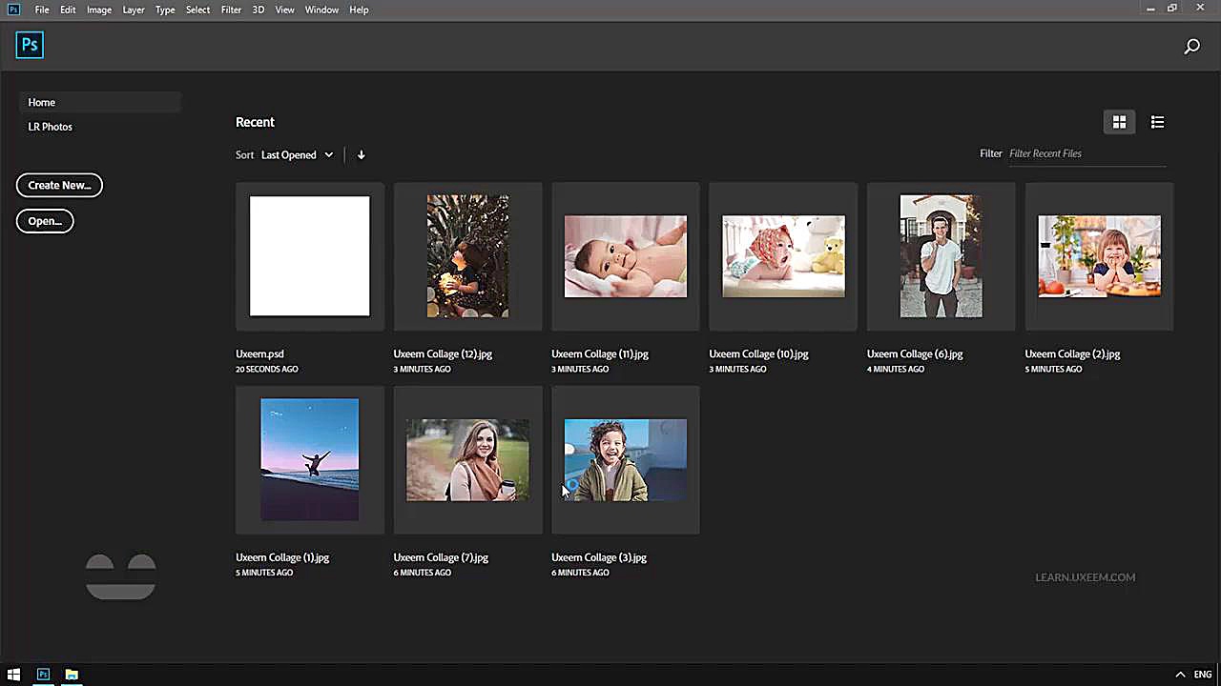Click the Recent section heading
Image resolution: width=1221 pixels, height=686 pixels.
255,122
